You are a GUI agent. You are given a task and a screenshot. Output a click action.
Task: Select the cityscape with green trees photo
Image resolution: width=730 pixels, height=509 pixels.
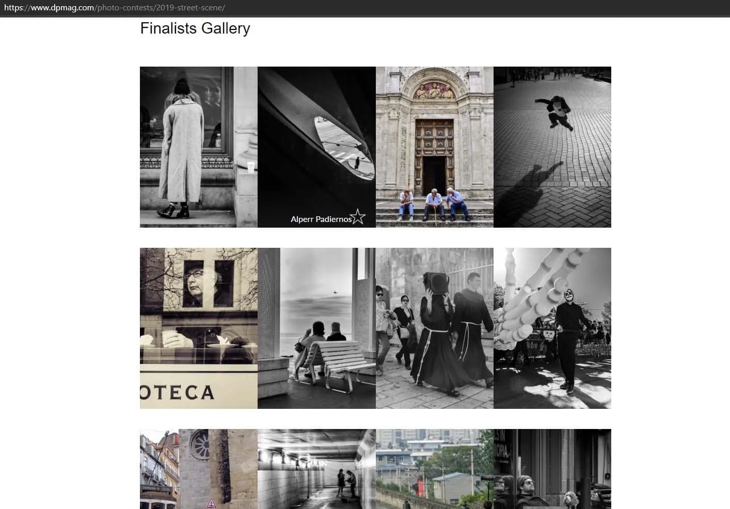(x=435, y=469)
